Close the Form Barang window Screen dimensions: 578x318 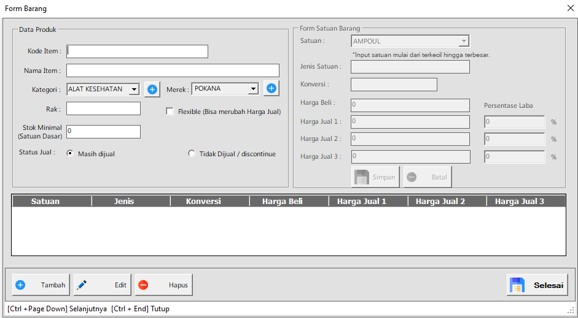pyautogui.click(x=570, y=9)
